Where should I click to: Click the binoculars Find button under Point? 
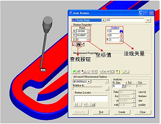(x=79, y=44)
